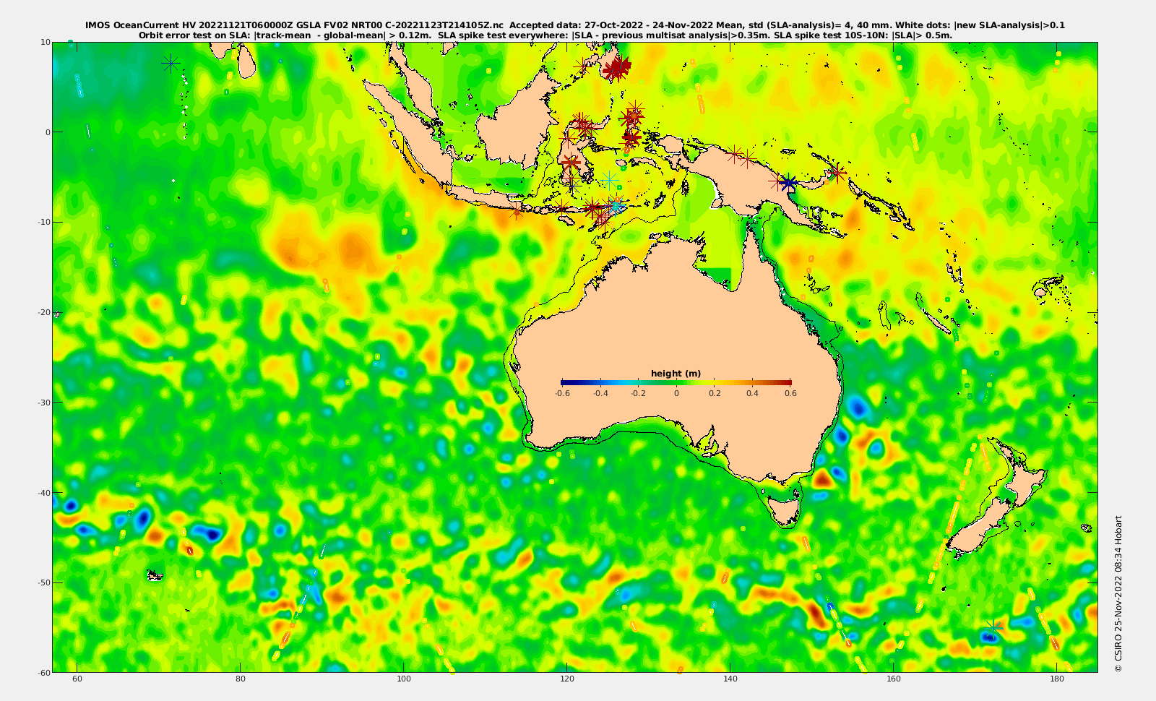Click the x-axis tick label 120
The height and width of the screenshot is (701, 1156).
(567, 679)
